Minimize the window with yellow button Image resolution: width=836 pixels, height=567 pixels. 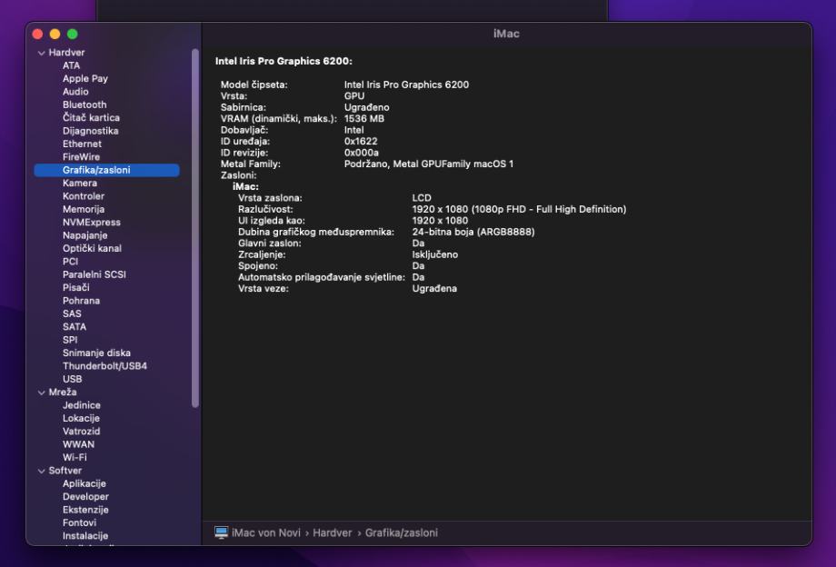(x=55, y=35)
